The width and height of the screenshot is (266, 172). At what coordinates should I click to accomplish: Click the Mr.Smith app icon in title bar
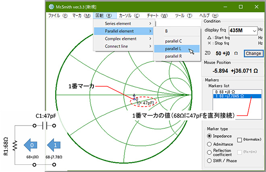[x=52, y=7]
